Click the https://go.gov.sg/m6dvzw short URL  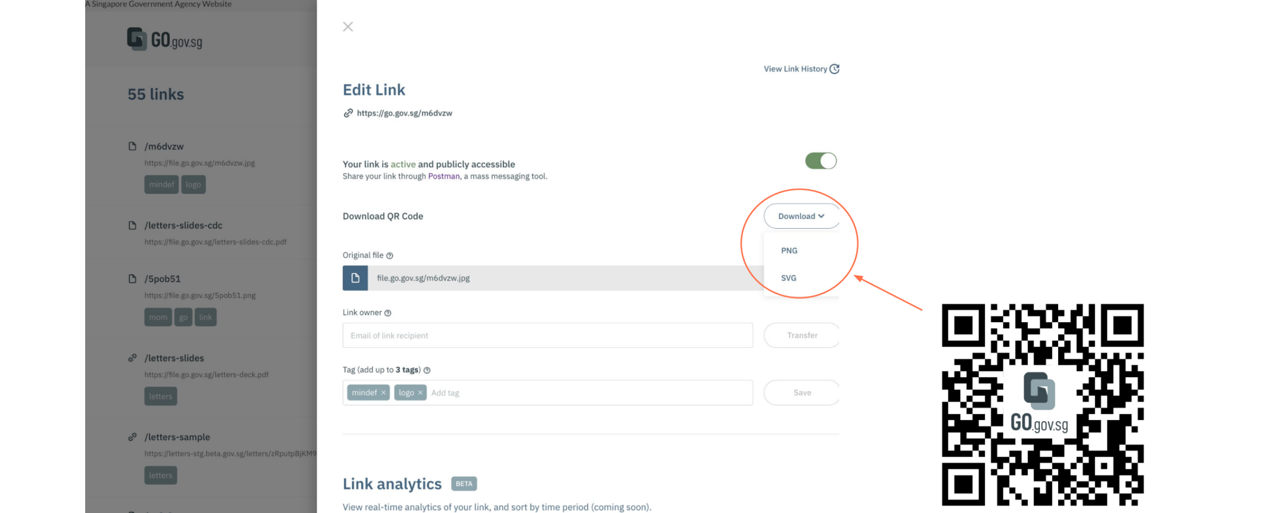tap(404, 113)
